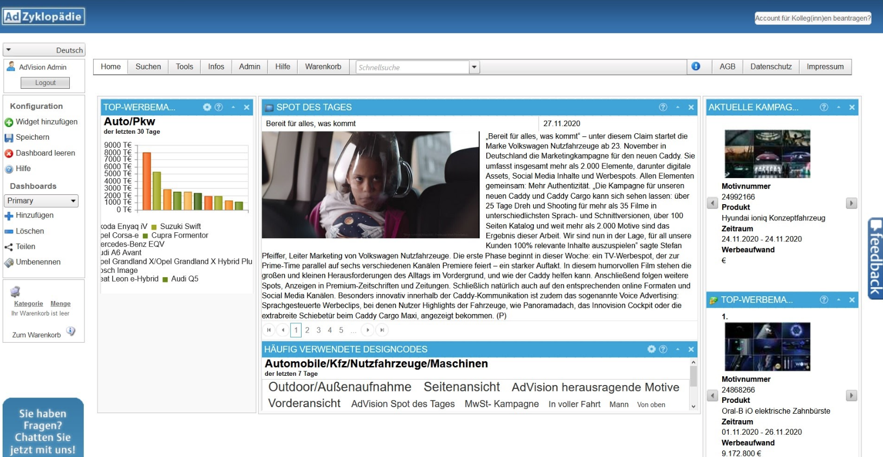Go to page 3 of Spot des Tages
The image size is (883, 457).
(x=318, y=330)
